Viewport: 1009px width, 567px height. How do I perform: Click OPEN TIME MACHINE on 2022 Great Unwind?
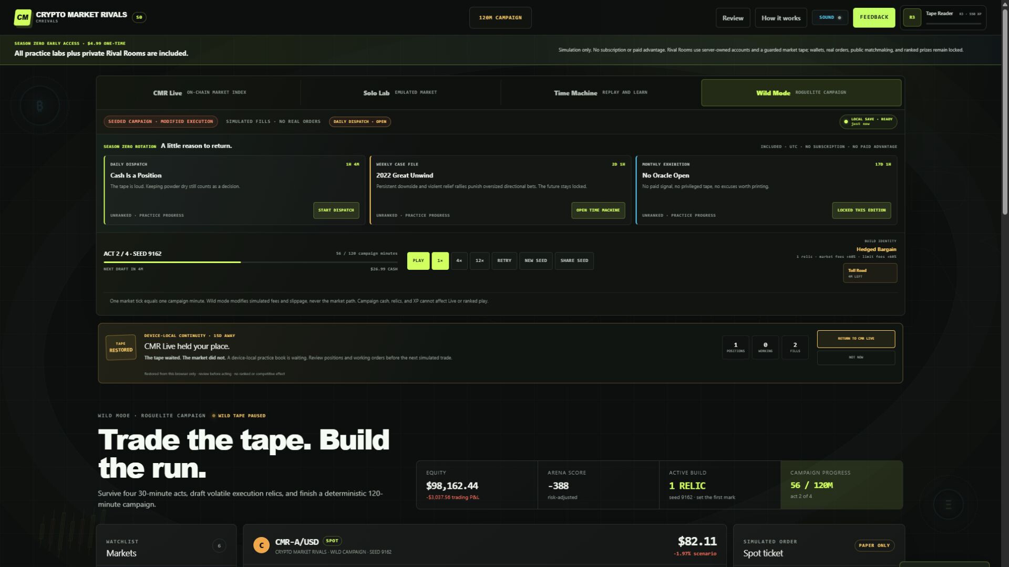[x=598, y=210]
